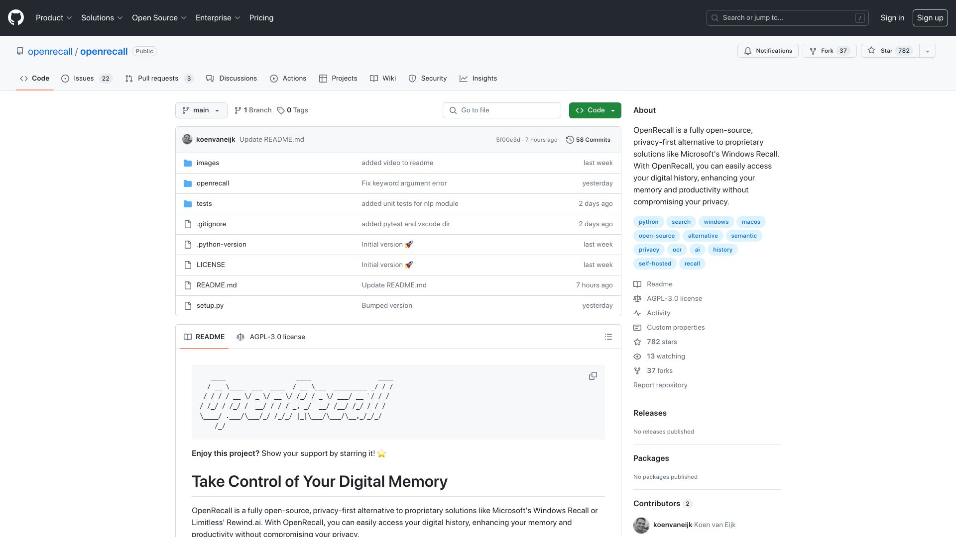Expand the Solutions menu
Image resolution: width=956 pixels, height=537 pixels.
102,17
